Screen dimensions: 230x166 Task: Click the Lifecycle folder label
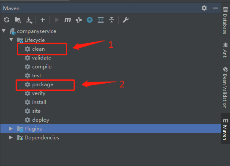35,40
